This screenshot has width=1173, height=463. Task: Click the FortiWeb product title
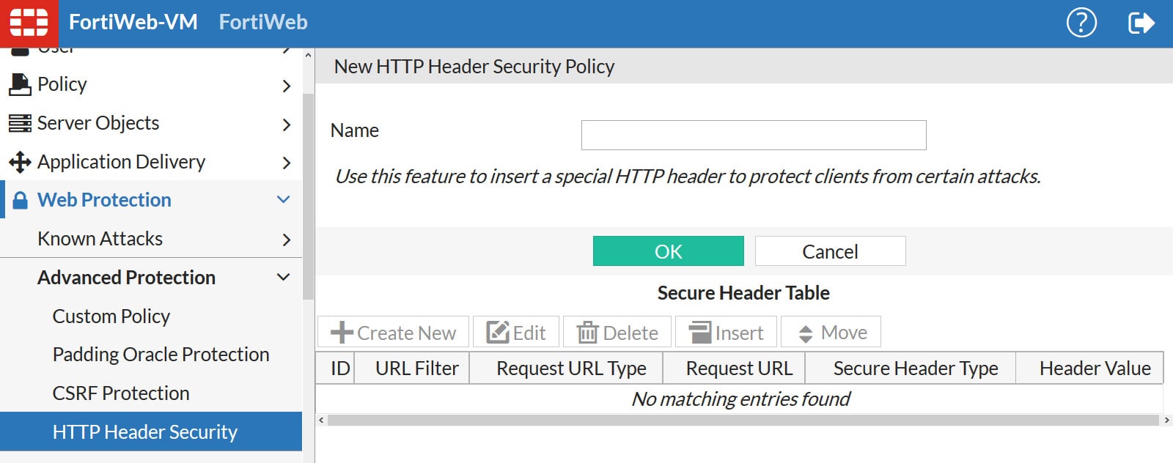263,22
